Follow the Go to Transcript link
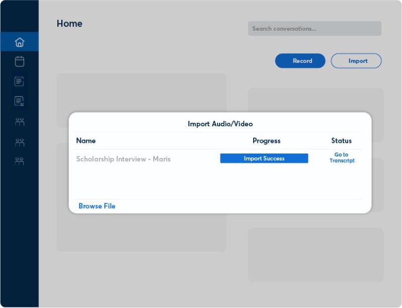Viewport: 402px width, 308px height. 342,158
